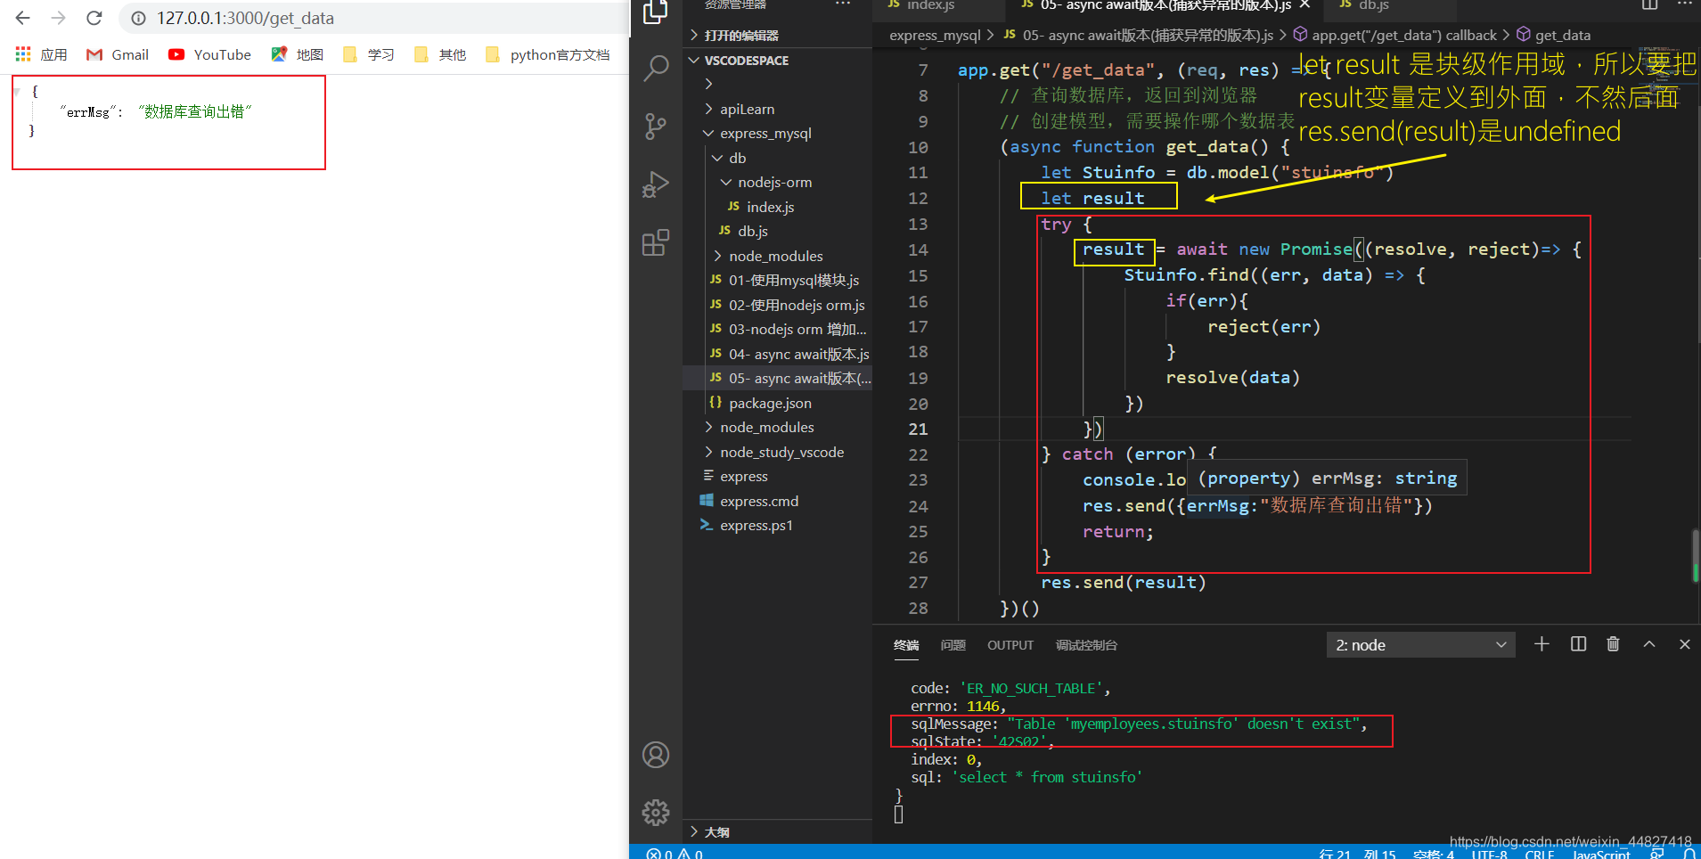Open express.cmd file
The height and width of the screenshot is (859, 1701).
(x=777, y=501)
